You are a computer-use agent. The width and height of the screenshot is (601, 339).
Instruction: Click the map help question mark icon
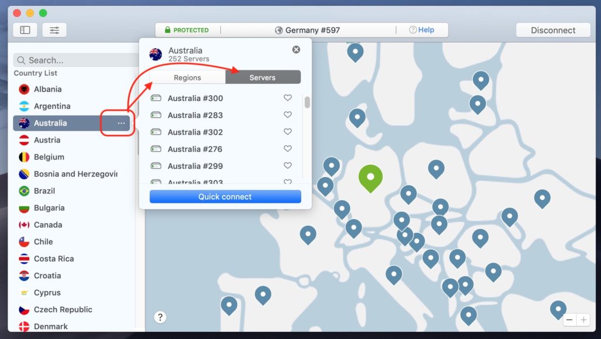(160, 317)
